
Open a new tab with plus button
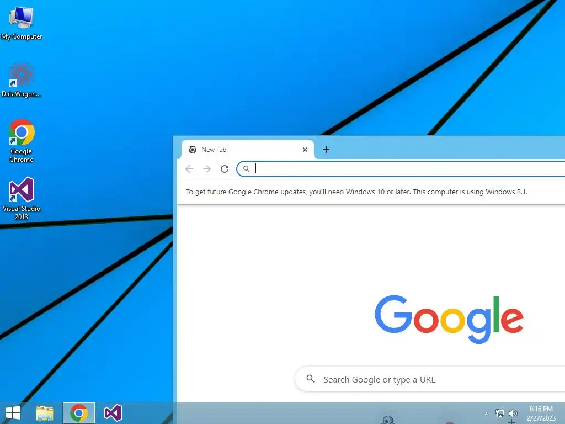pos(326,150)
